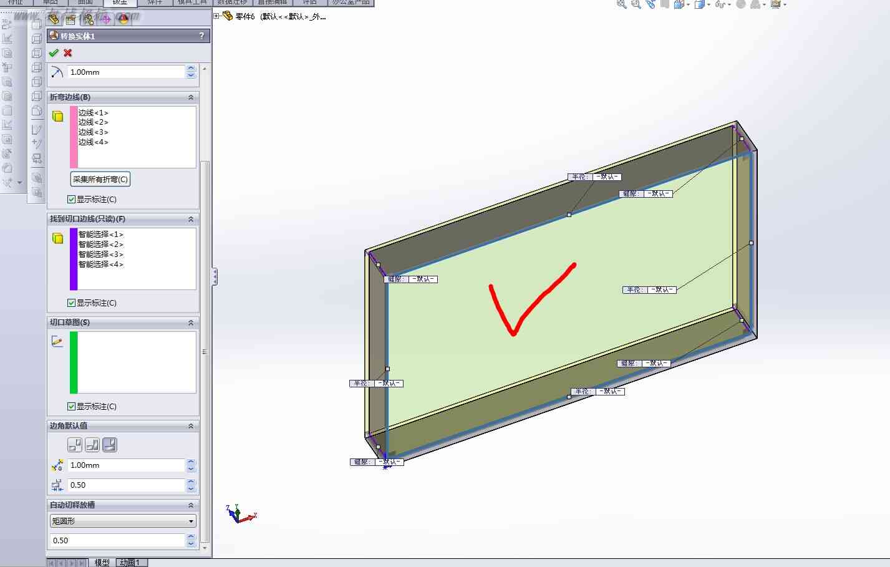Screen dimensions: 890x567
Task: Confirm the feature with the green checkmark
Action: tap(54, 53)
